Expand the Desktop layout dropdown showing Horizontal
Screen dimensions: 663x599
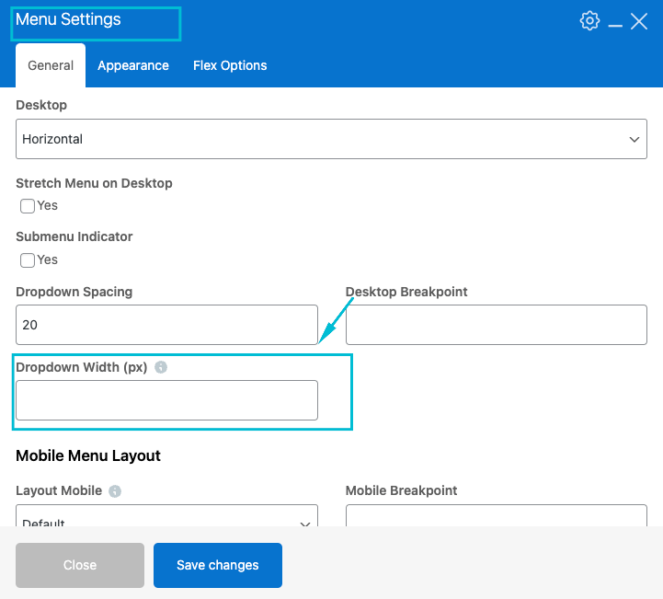tap(331, 139)
